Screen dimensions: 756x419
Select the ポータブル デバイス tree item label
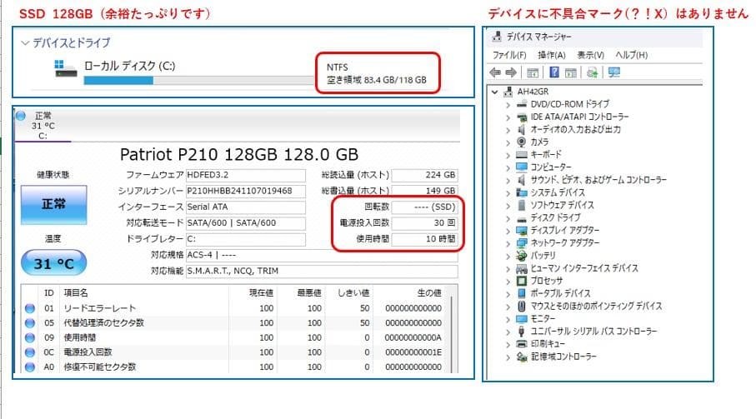[560, 293]
